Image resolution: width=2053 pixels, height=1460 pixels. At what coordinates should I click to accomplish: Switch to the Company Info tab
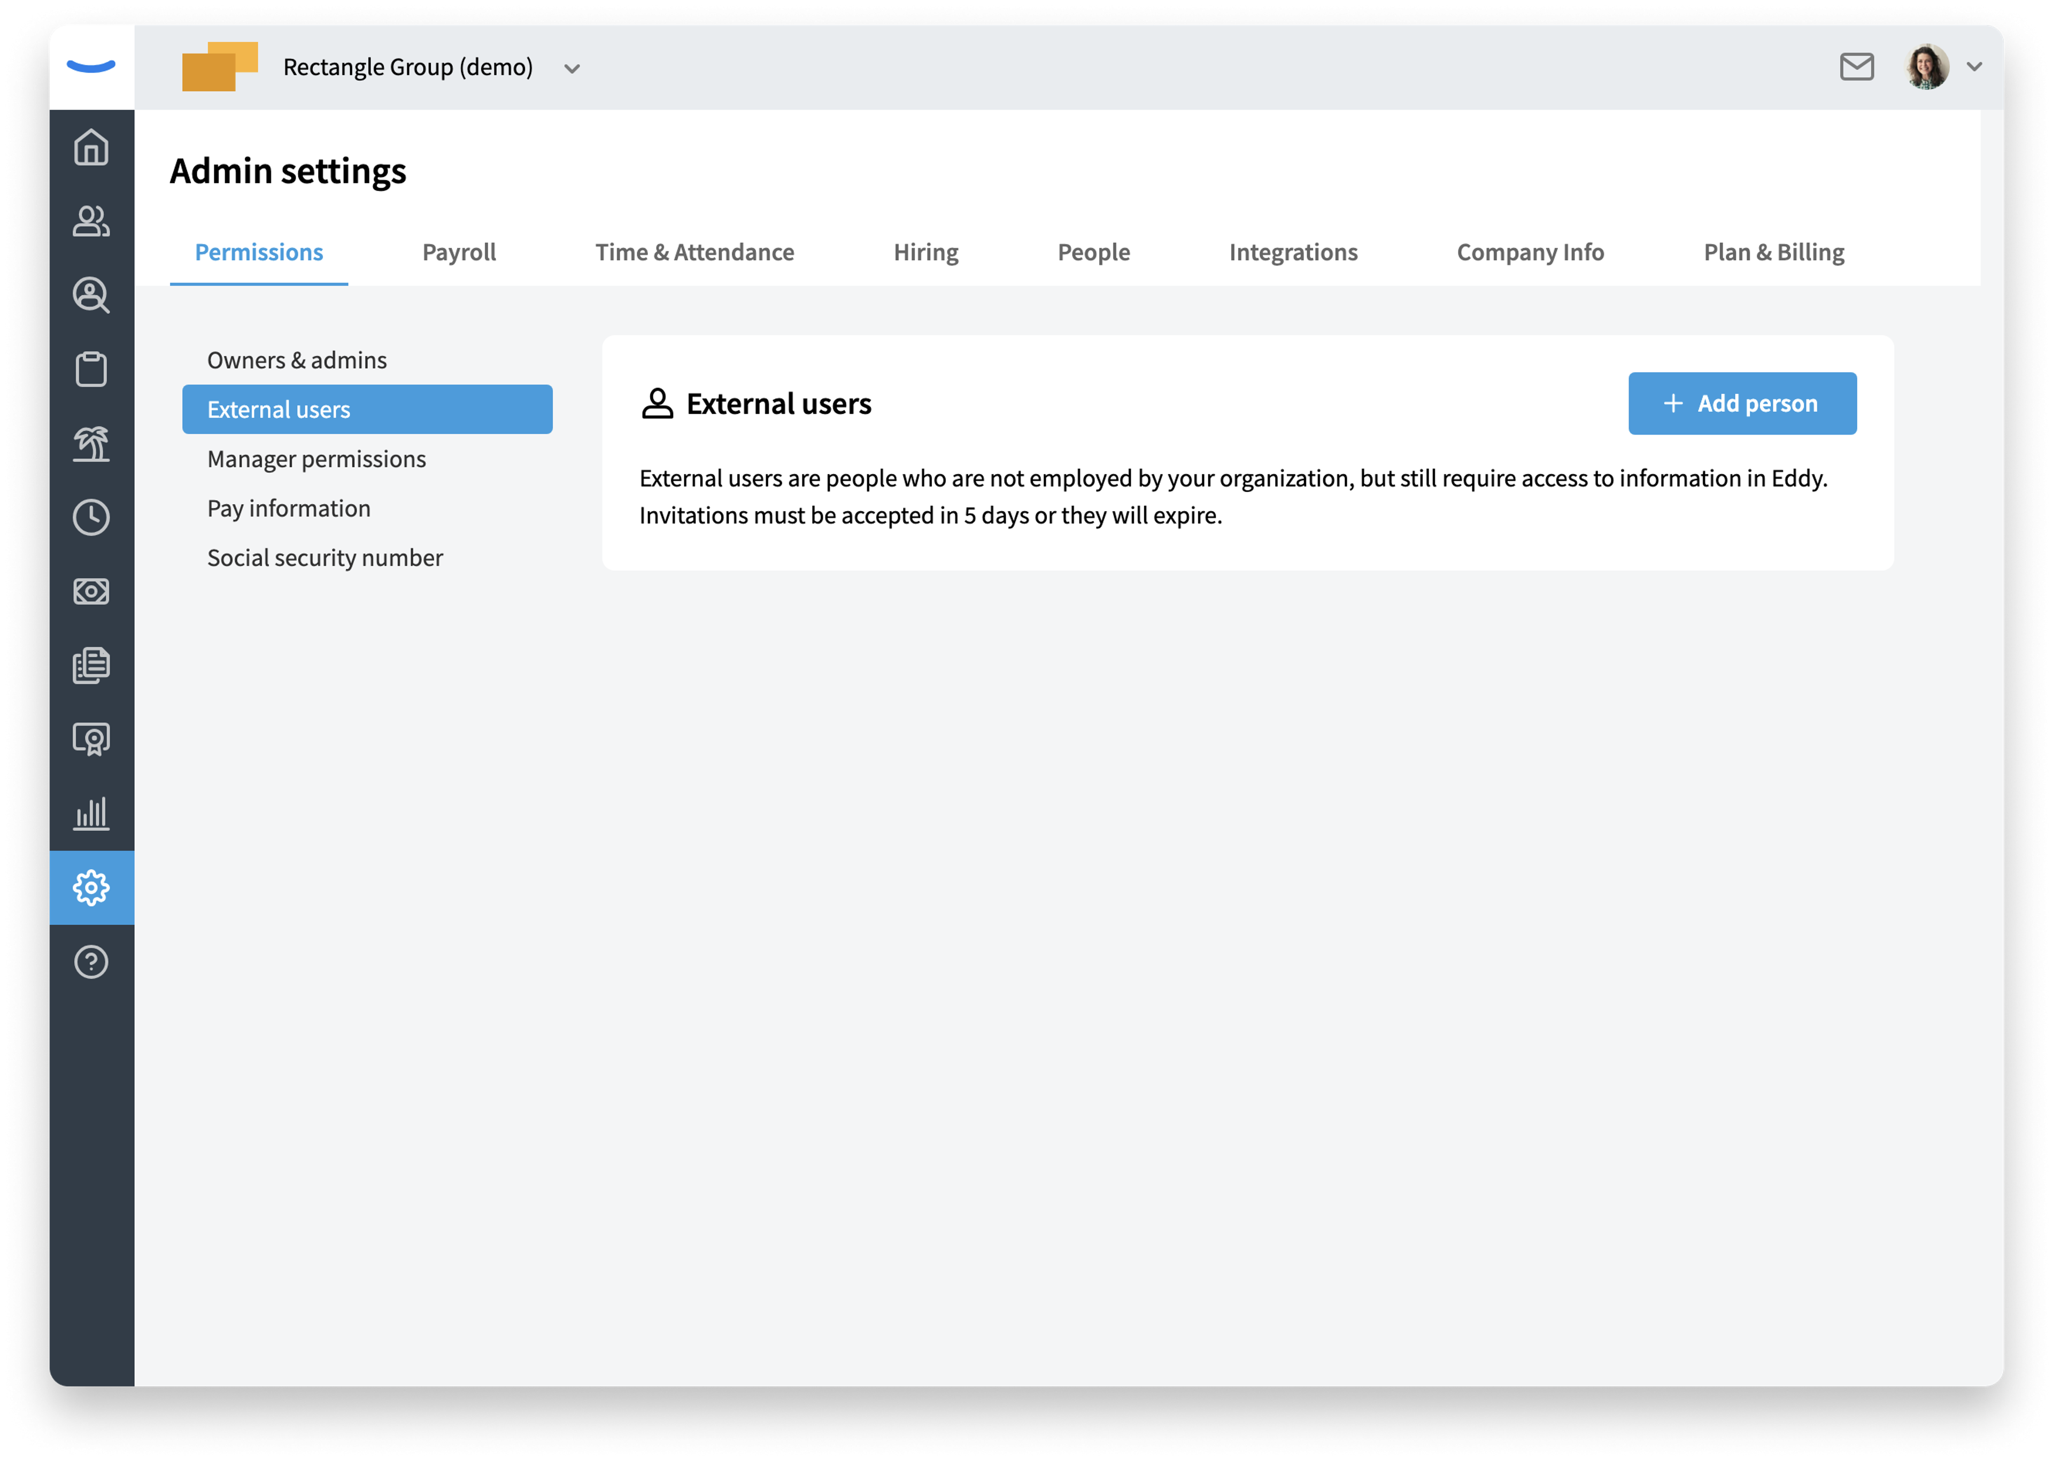coord(1531,252)
